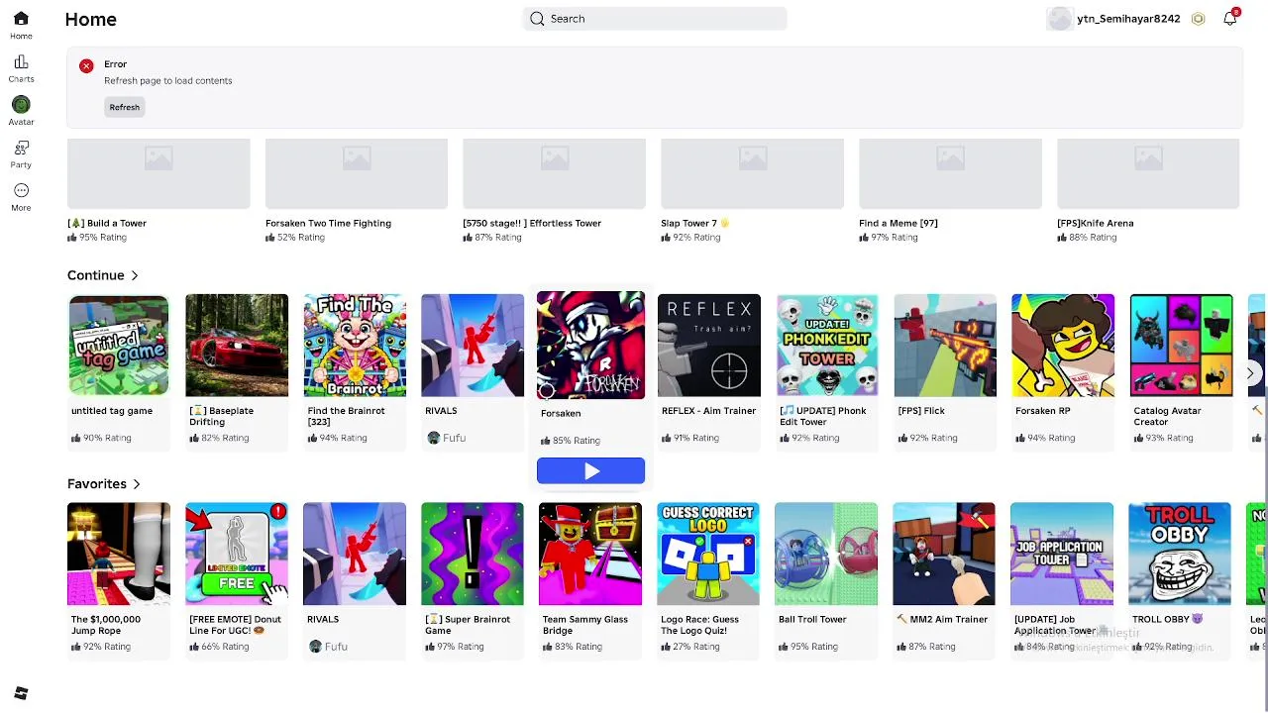Click the Favorites section heading

point(97,484)
